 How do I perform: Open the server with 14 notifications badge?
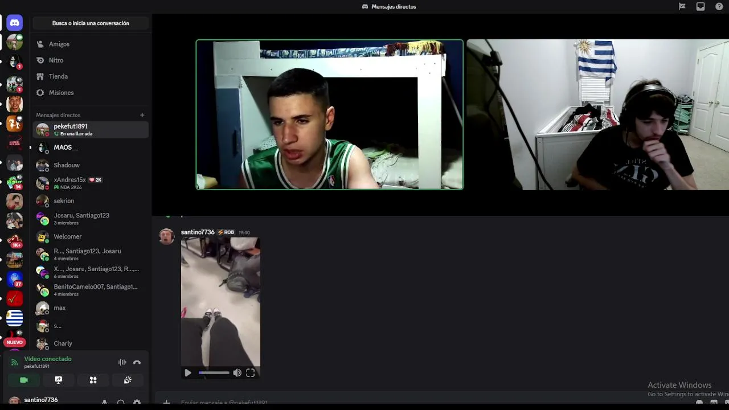pos(15,182)
